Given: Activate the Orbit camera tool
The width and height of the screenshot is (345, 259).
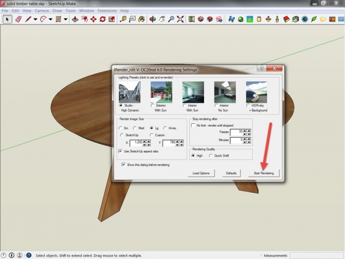Looking at the screenshot, I should coord(152,19).
